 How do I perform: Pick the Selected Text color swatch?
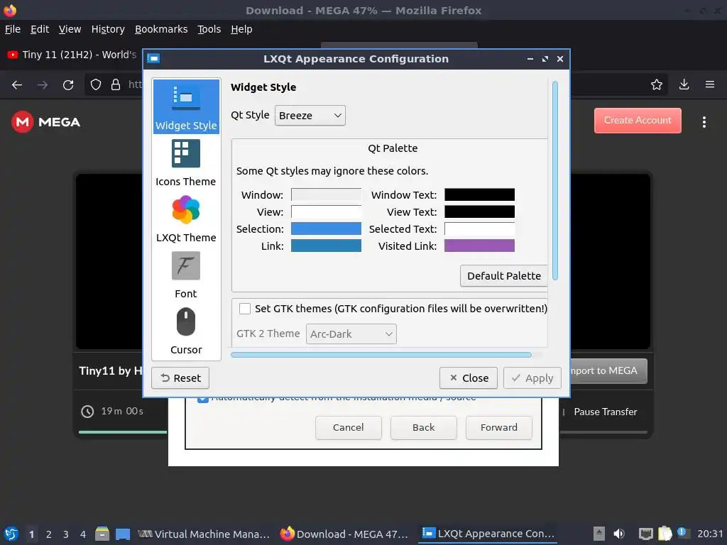(x=479, y=229)
